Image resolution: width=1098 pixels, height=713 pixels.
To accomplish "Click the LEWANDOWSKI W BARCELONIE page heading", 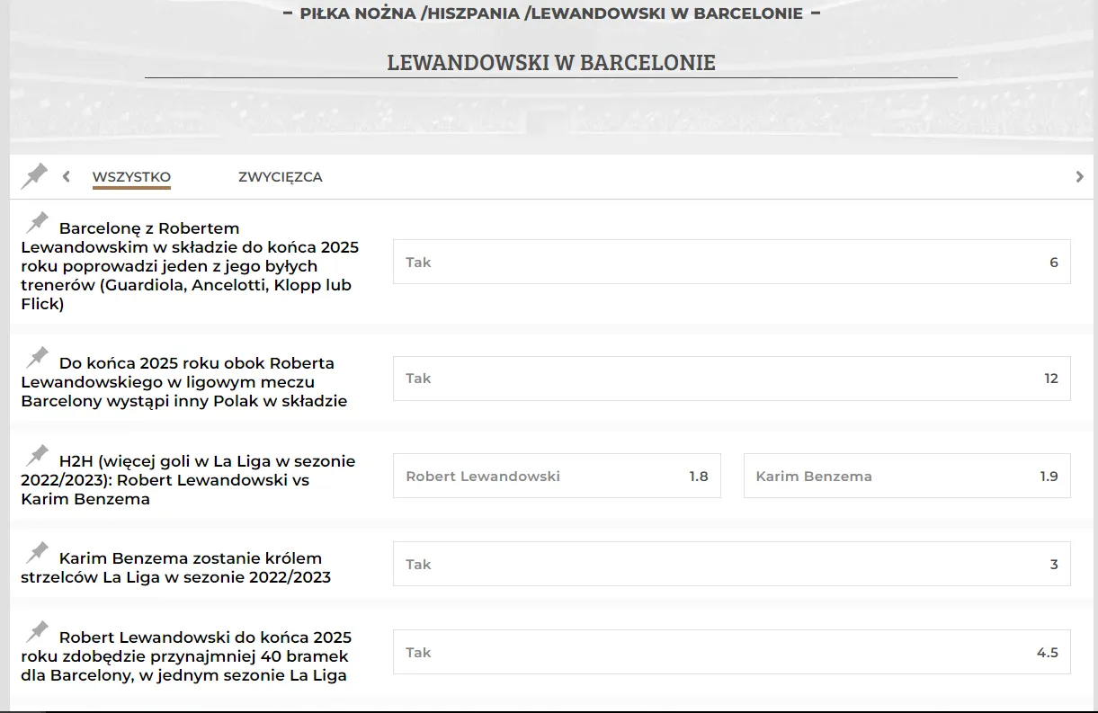I will [550, 62].
